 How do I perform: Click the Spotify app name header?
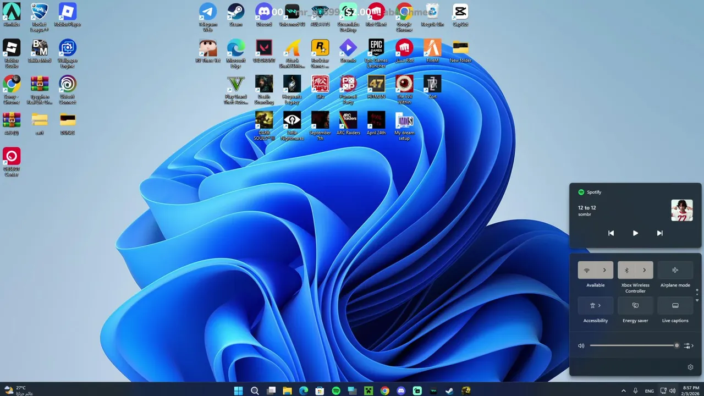(594, 192)
